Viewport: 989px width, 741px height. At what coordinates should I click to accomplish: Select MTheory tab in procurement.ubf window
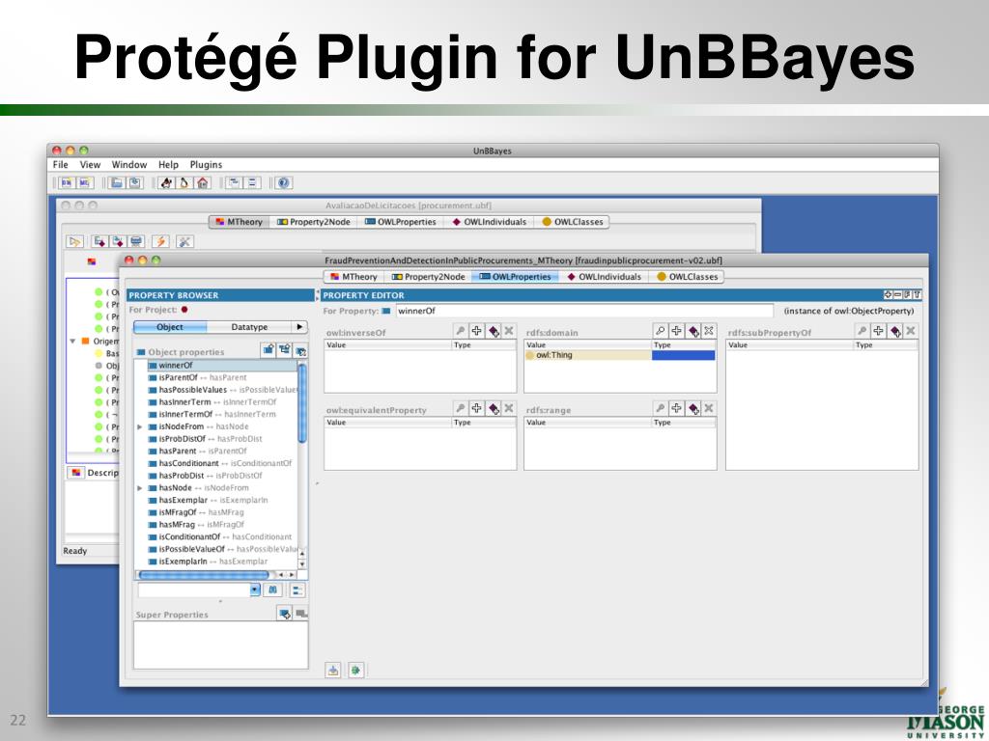tap(240, 222)
